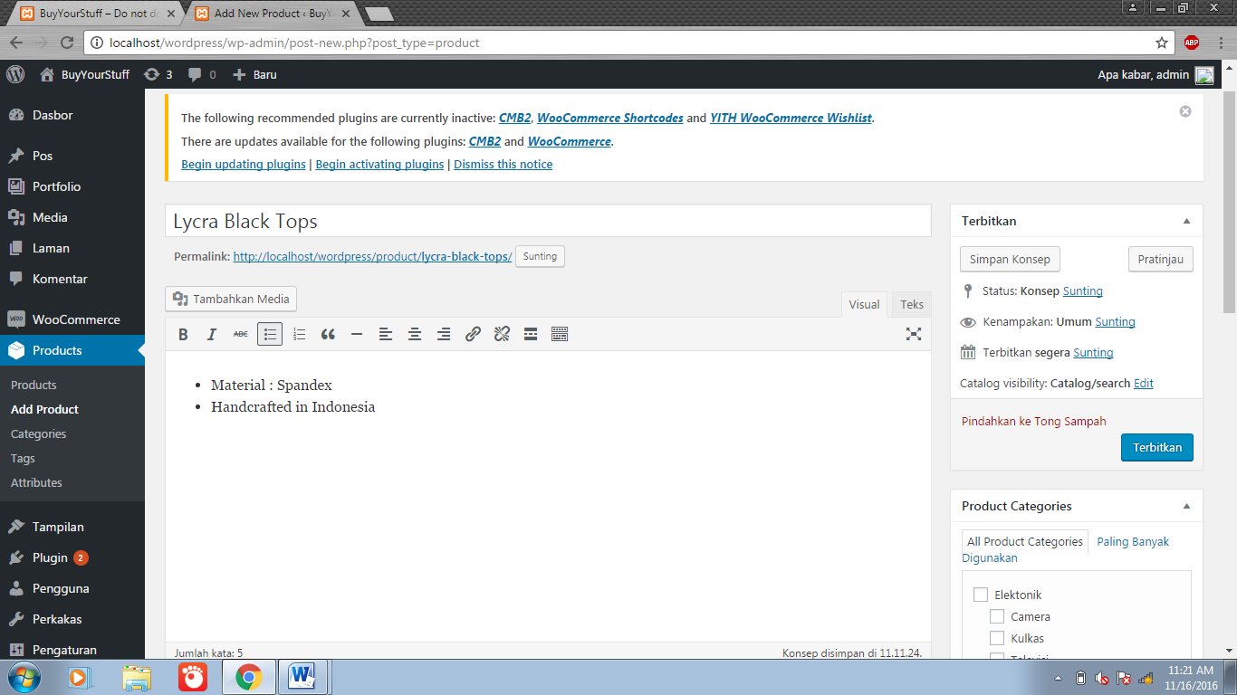Switch to the Teks editor tab
This screenshot has width=1237, height=695.
pyautogui.click(x=911, y=304)
